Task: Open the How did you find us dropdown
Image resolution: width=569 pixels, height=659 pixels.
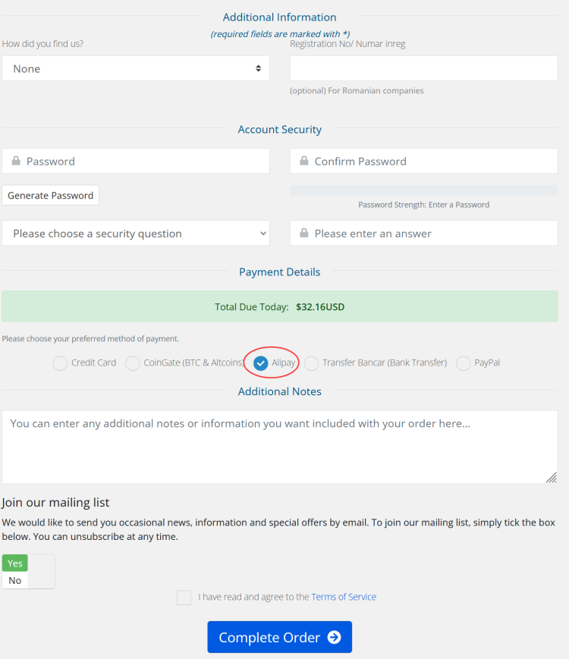Action: (136, 68)
